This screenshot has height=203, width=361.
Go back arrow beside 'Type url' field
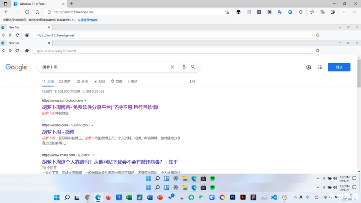tap(4, 51)
